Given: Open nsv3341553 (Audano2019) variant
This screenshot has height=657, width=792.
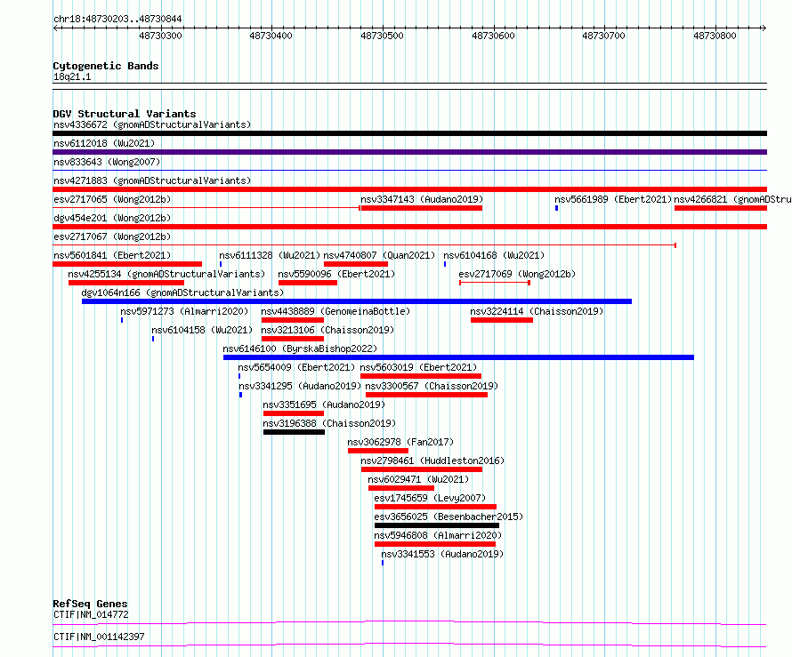Looking at the screenshot, I should coord(442,554).
